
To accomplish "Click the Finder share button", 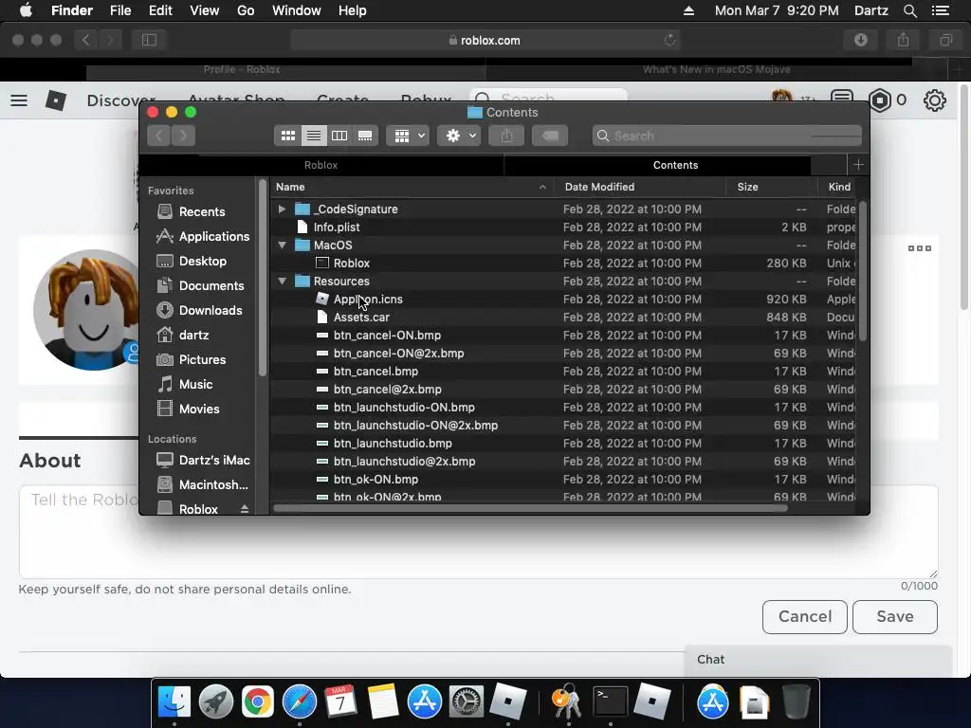I will (x=506, y=136).
